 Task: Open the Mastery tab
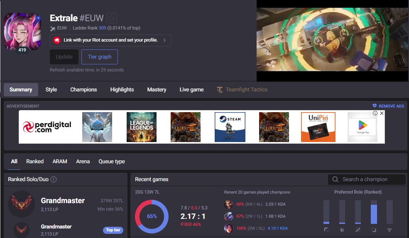(x=157, y=90)
